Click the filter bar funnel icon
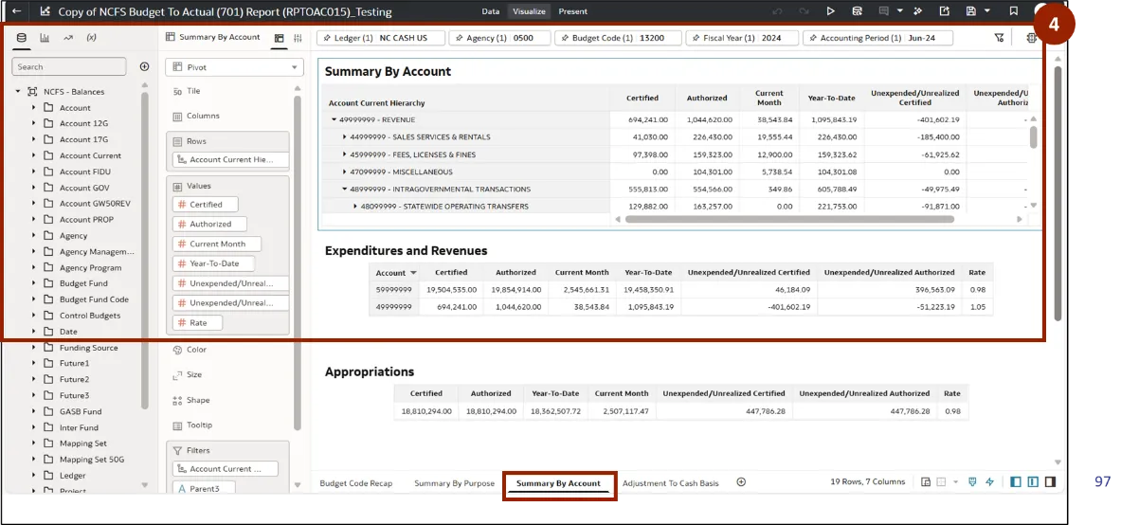 pos(999,38)
